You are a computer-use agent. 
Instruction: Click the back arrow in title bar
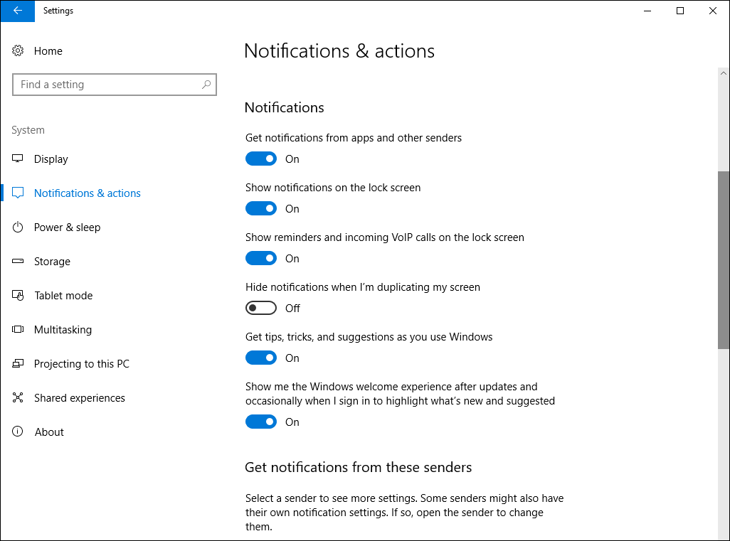pyautogui.click(x=18, y=11)
